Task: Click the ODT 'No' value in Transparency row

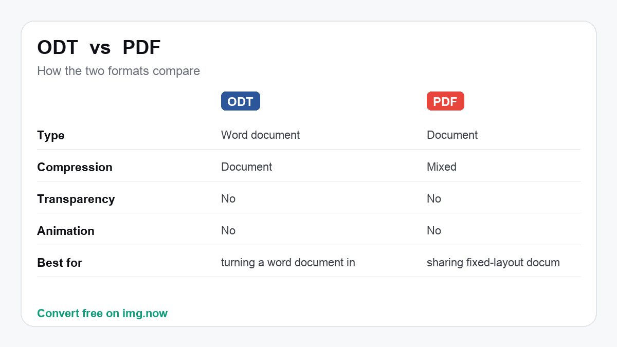Action: (x=228, y=198)
